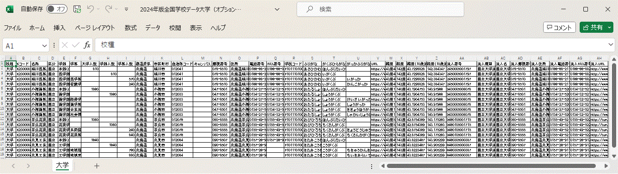618x174 pixels.
Task: Click the 大学人数 header cell
Action: point(90,63)
